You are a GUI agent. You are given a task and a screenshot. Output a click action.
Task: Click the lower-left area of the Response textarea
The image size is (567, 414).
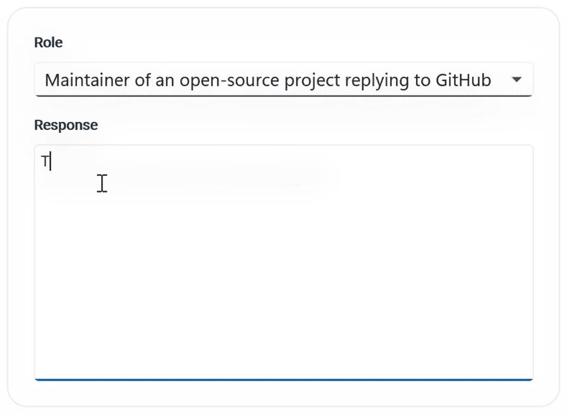(60, 354)
